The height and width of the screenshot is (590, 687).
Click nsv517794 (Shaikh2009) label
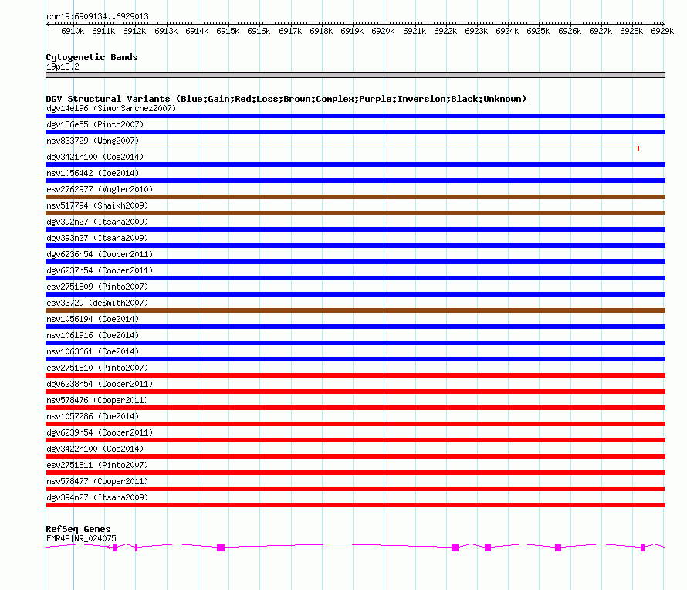coord(97,205)
